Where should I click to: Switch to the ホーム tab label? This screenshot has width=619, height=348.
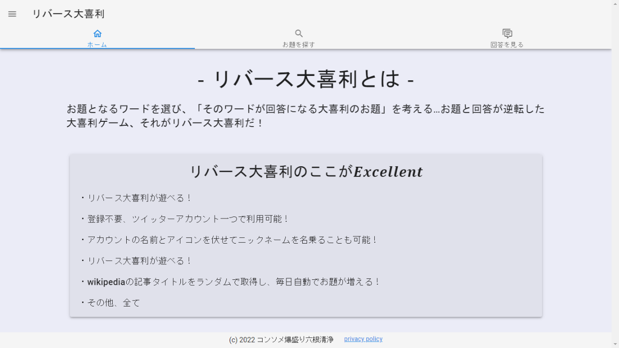(97, 44)
